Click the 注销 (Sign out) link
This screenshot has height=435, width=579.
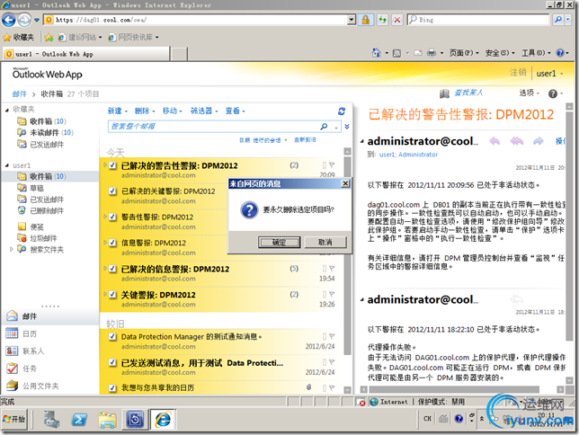coord(518,73)
